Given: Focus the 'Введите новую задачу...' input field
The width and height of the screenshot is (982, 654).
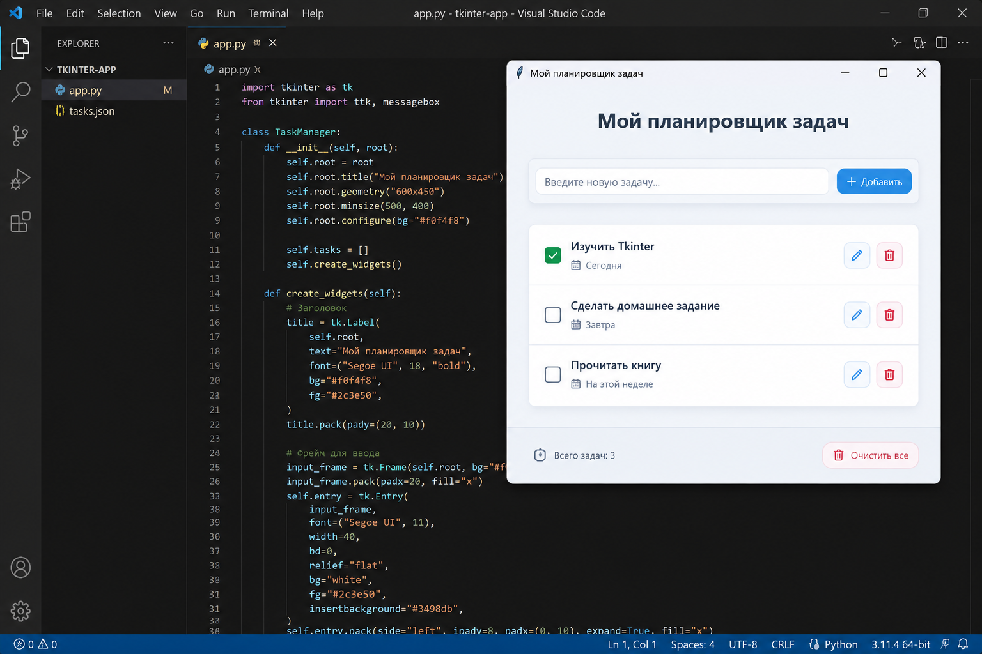Looking at the screenshot, I should [x=682, y=181].
